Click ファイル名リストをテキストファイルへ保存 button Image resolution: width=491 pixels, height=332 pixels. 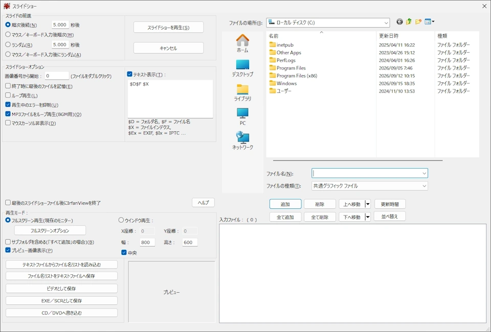(x=62, y=276)
